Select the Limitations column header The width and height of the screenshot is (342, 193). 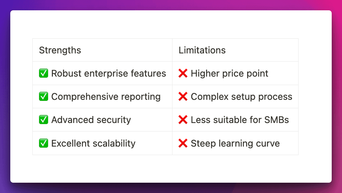202,50
